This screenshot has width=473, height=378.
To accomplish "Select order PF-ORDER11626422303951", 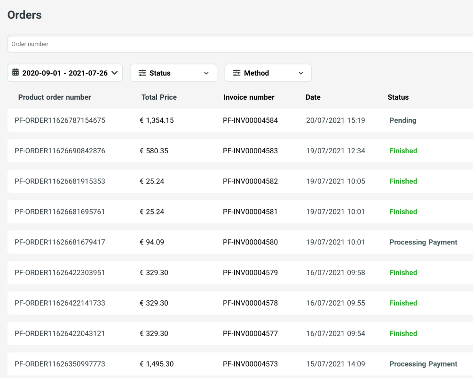I will 60,273.
